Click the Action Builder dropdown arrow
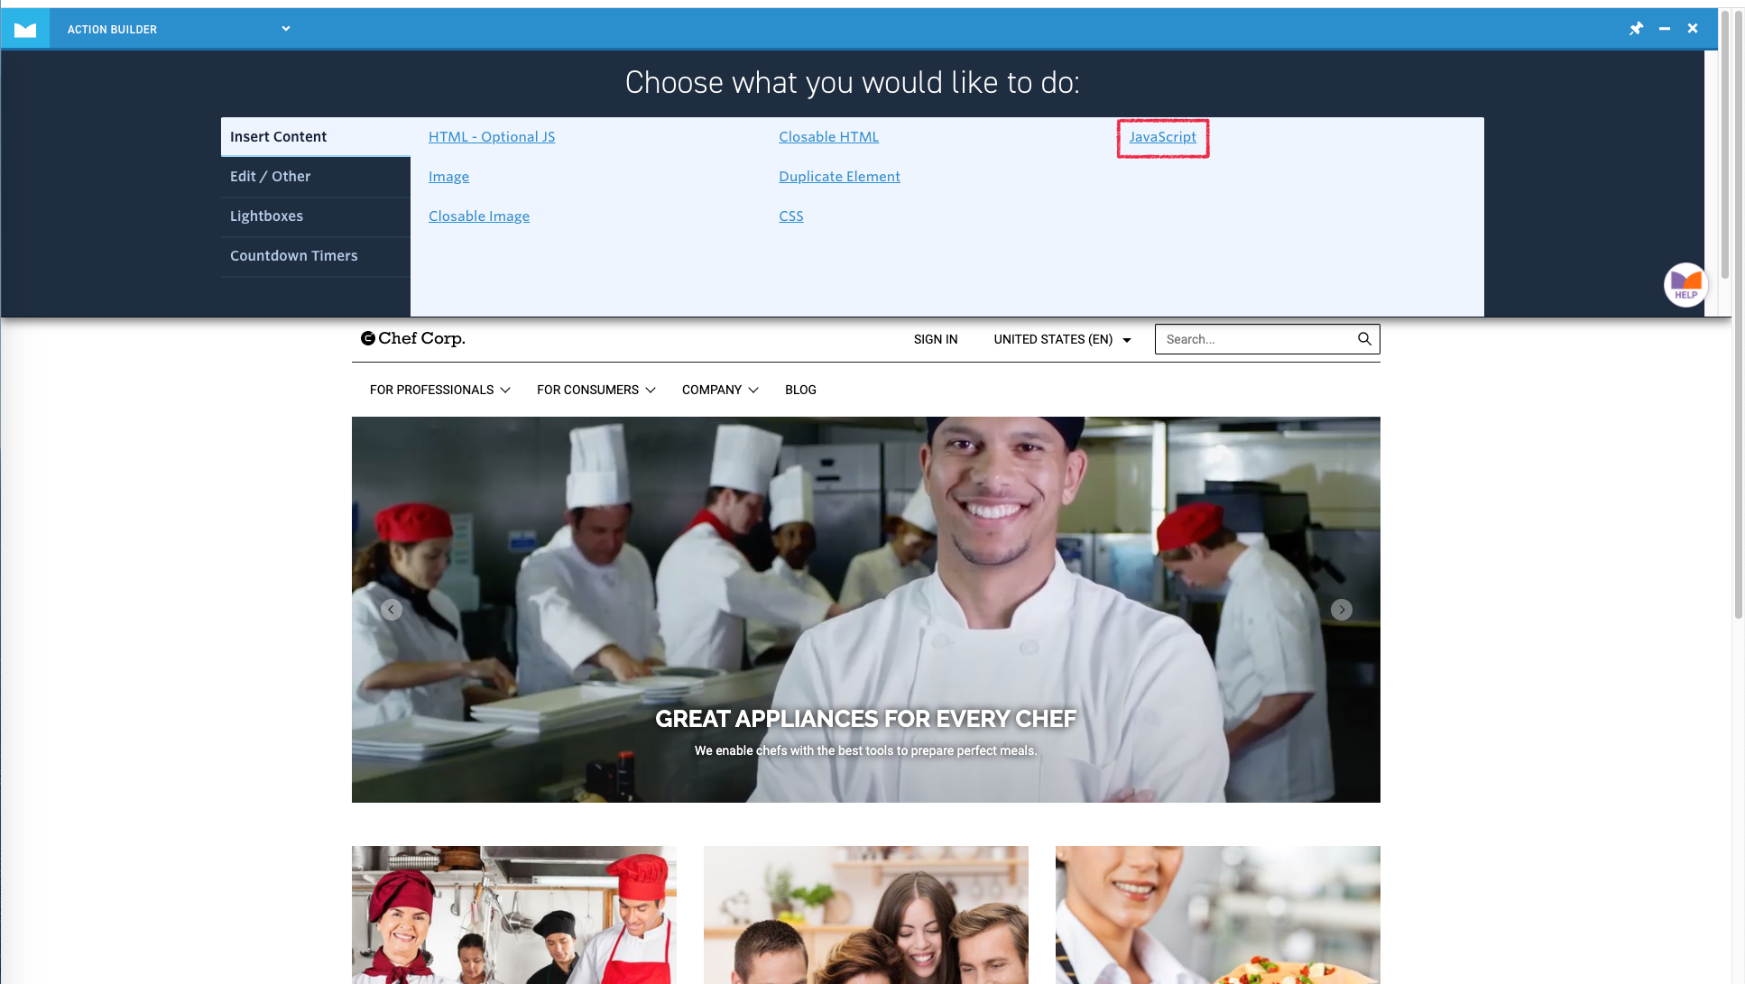The height and width of the screenshot is (984, 1745). tap(284, 29)
